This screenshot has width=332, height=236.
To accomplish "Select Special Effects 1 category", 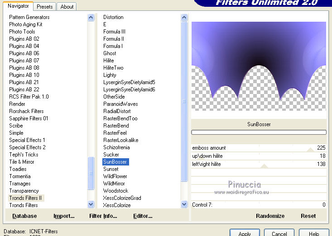I will [27, 140].
